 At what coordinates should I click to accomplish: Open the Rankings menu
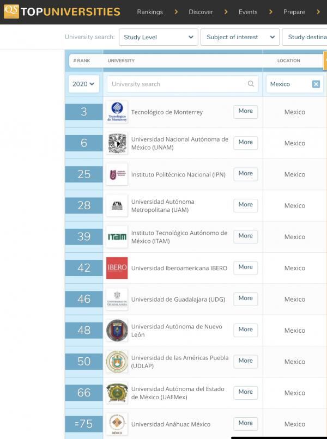150,12
